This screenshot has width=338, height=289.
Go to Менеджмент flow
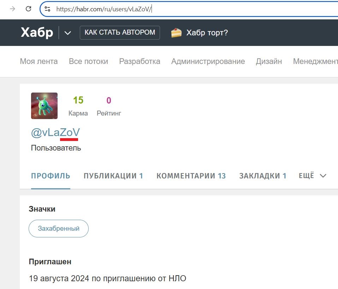click(x=315, y=61)
